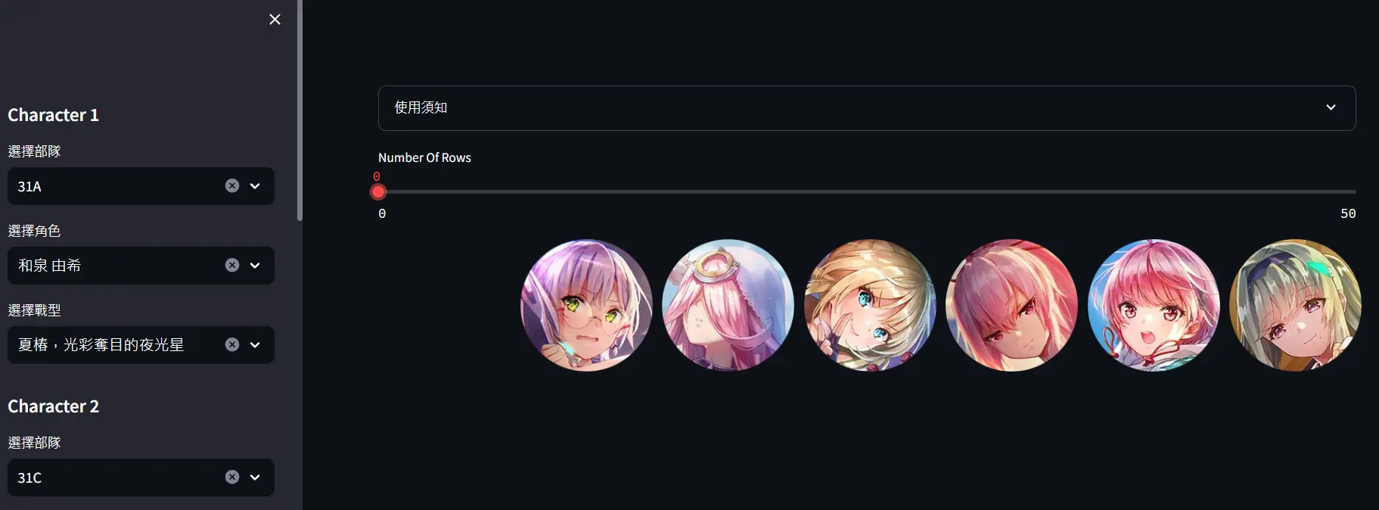Close the sidebar with the X icon
The width and height of the screenshot is (1379, 510).
pyautogui.click(x=275, y=20)
